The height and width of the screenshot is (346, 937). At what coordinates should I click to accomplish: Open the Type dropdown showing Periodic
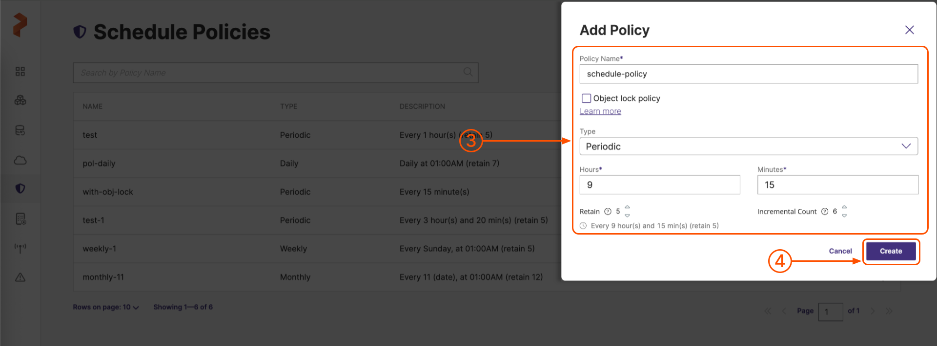pos(748,146)
